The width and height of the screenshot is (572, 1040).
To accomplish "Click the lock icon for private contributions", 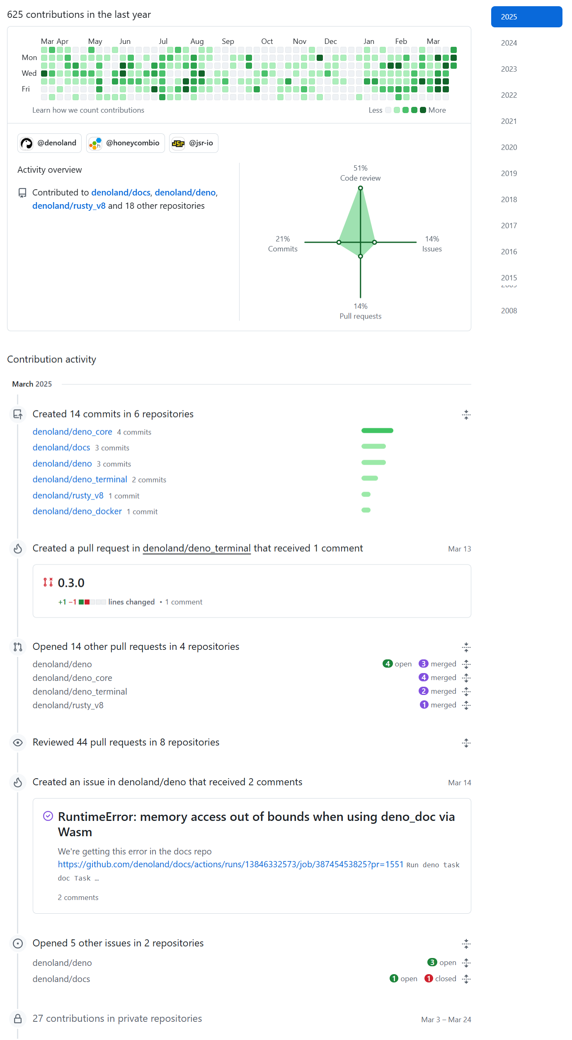I will point(18,1018).
